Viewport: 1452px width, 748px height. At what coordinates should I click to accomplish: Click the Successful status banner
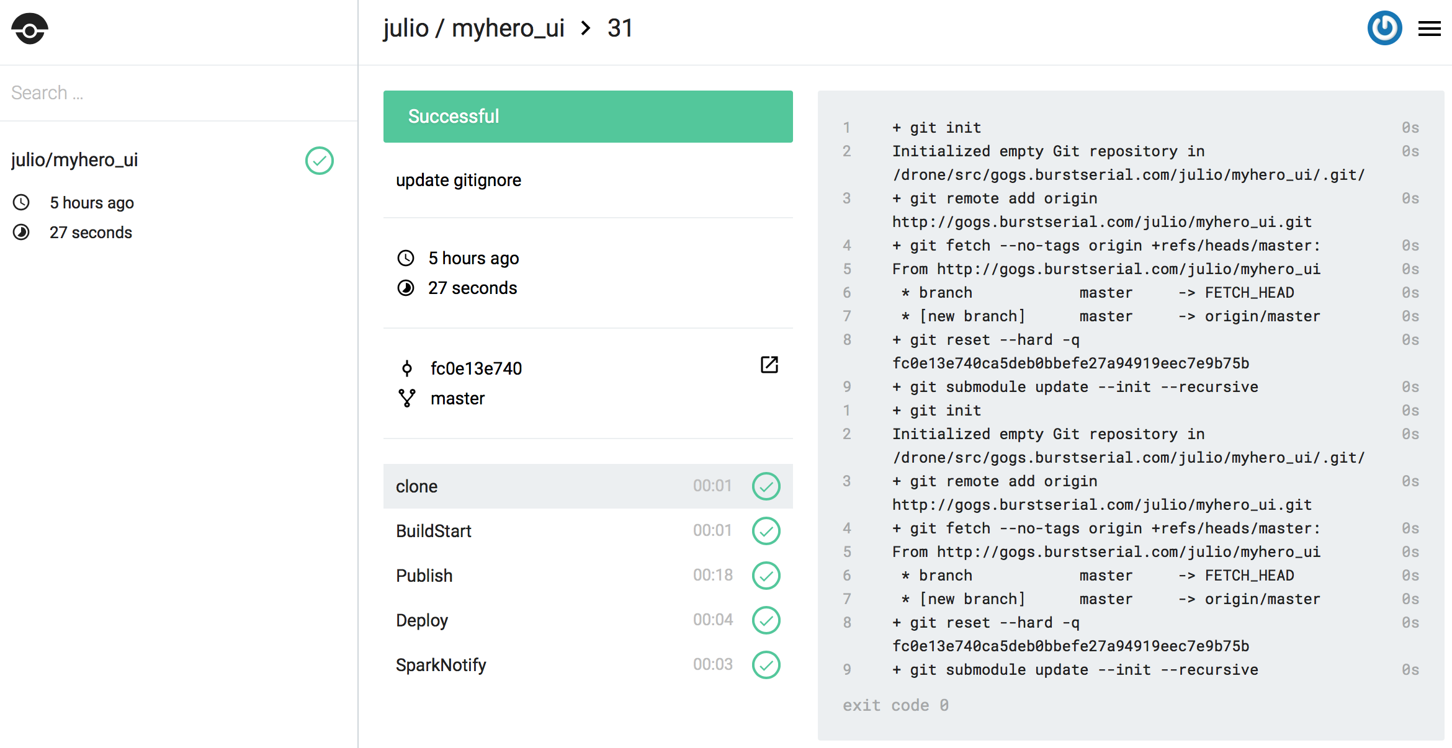click(587, 117)
